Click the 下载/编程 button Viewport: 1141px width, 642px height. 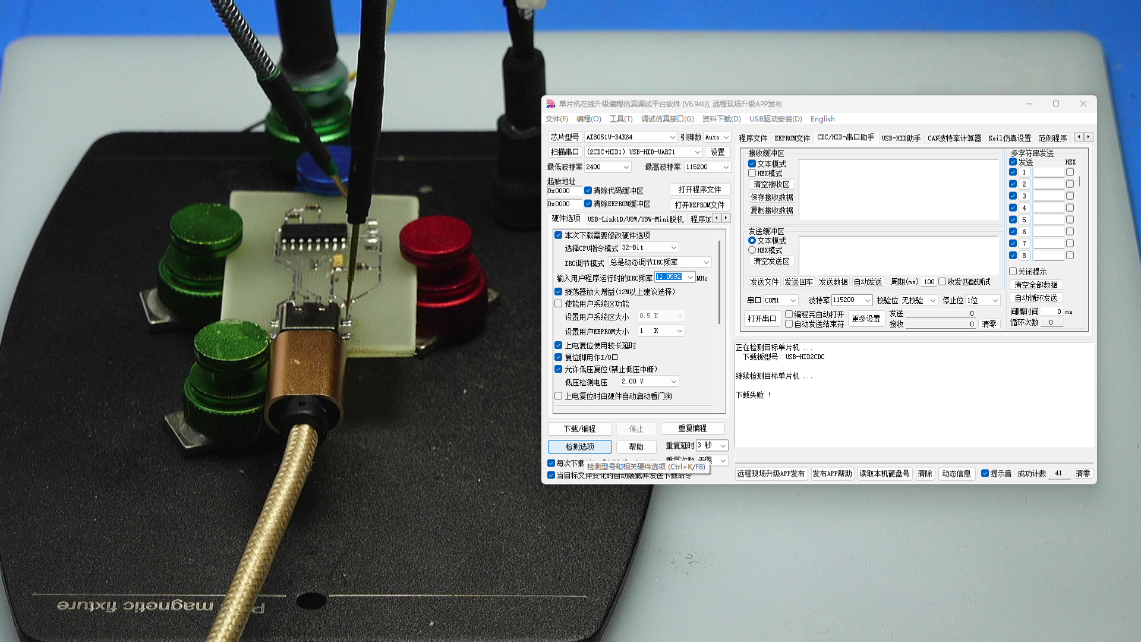pyautogui.click(x=579, y=429)
